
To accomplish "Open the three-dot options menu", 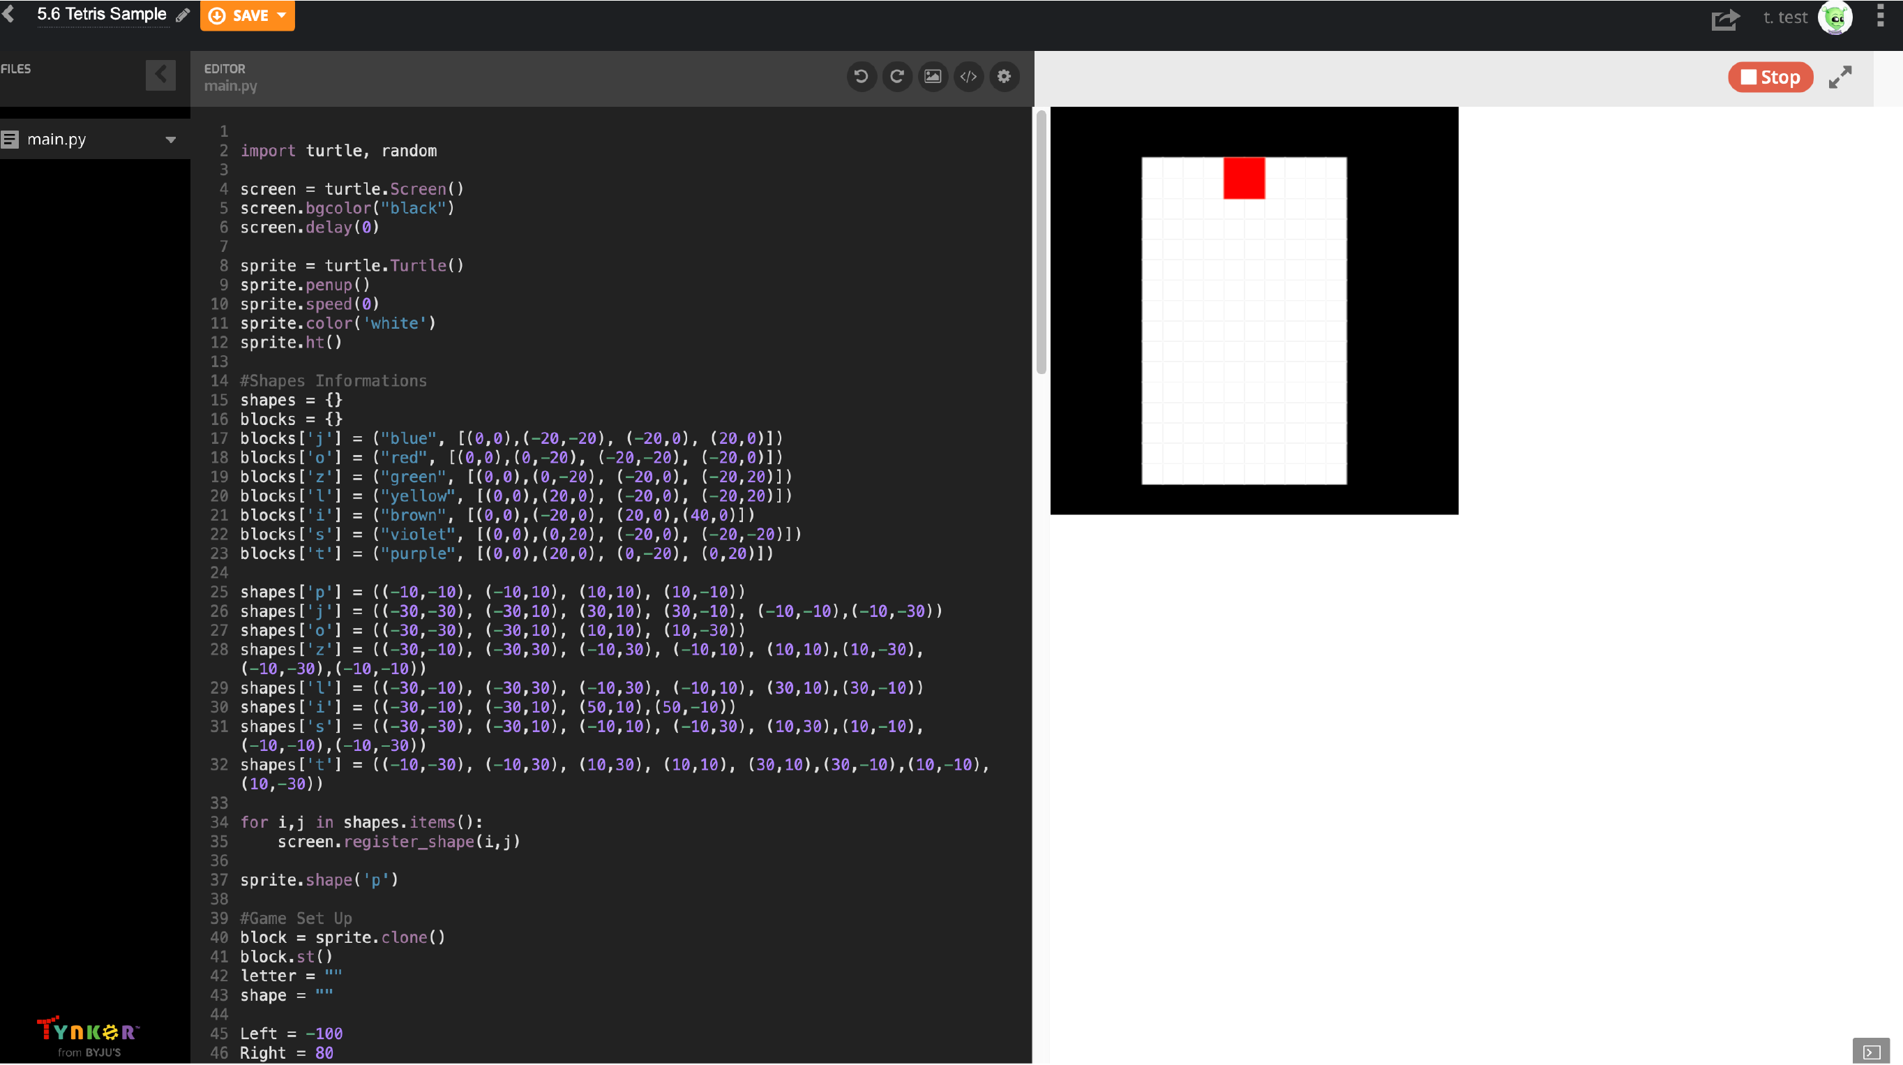I will coord(1880,15).
